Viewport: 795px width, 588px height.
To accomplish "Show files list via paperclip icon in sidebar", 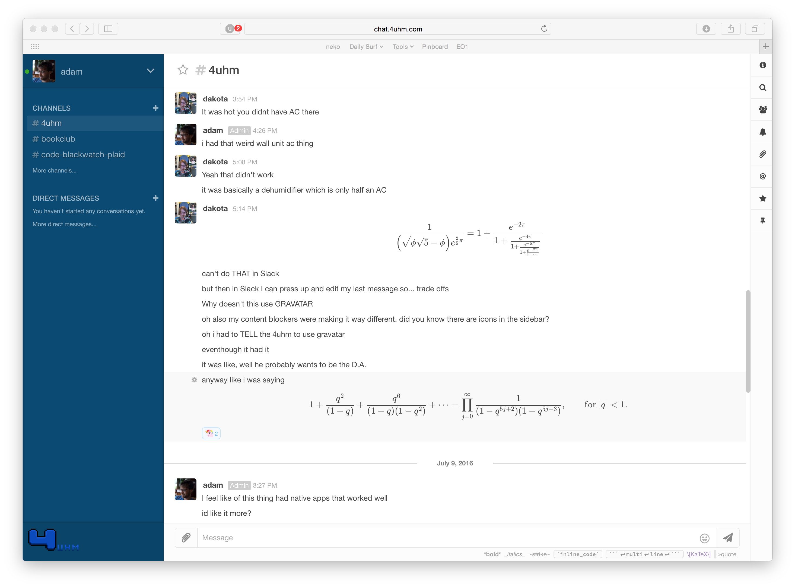I will pos(762,154).
